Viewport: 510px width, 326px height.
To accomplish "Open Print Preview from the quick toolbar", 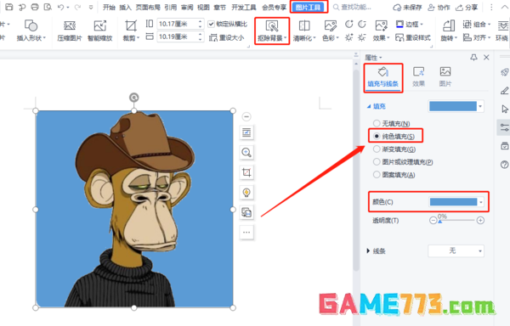I will [48, 7].
